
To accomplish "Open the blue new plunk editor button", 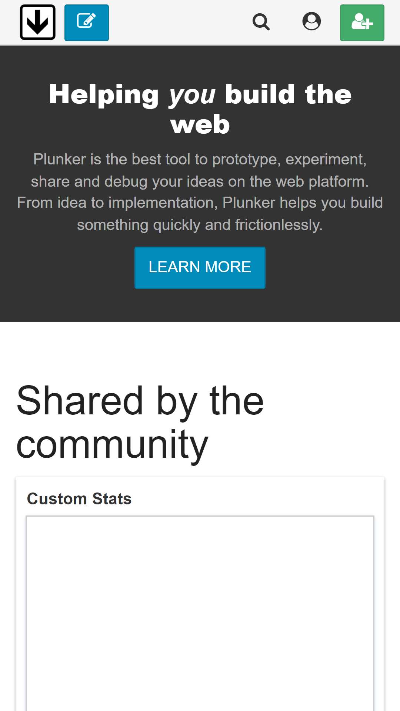I will pyautogui.click(x=87, y=23).
